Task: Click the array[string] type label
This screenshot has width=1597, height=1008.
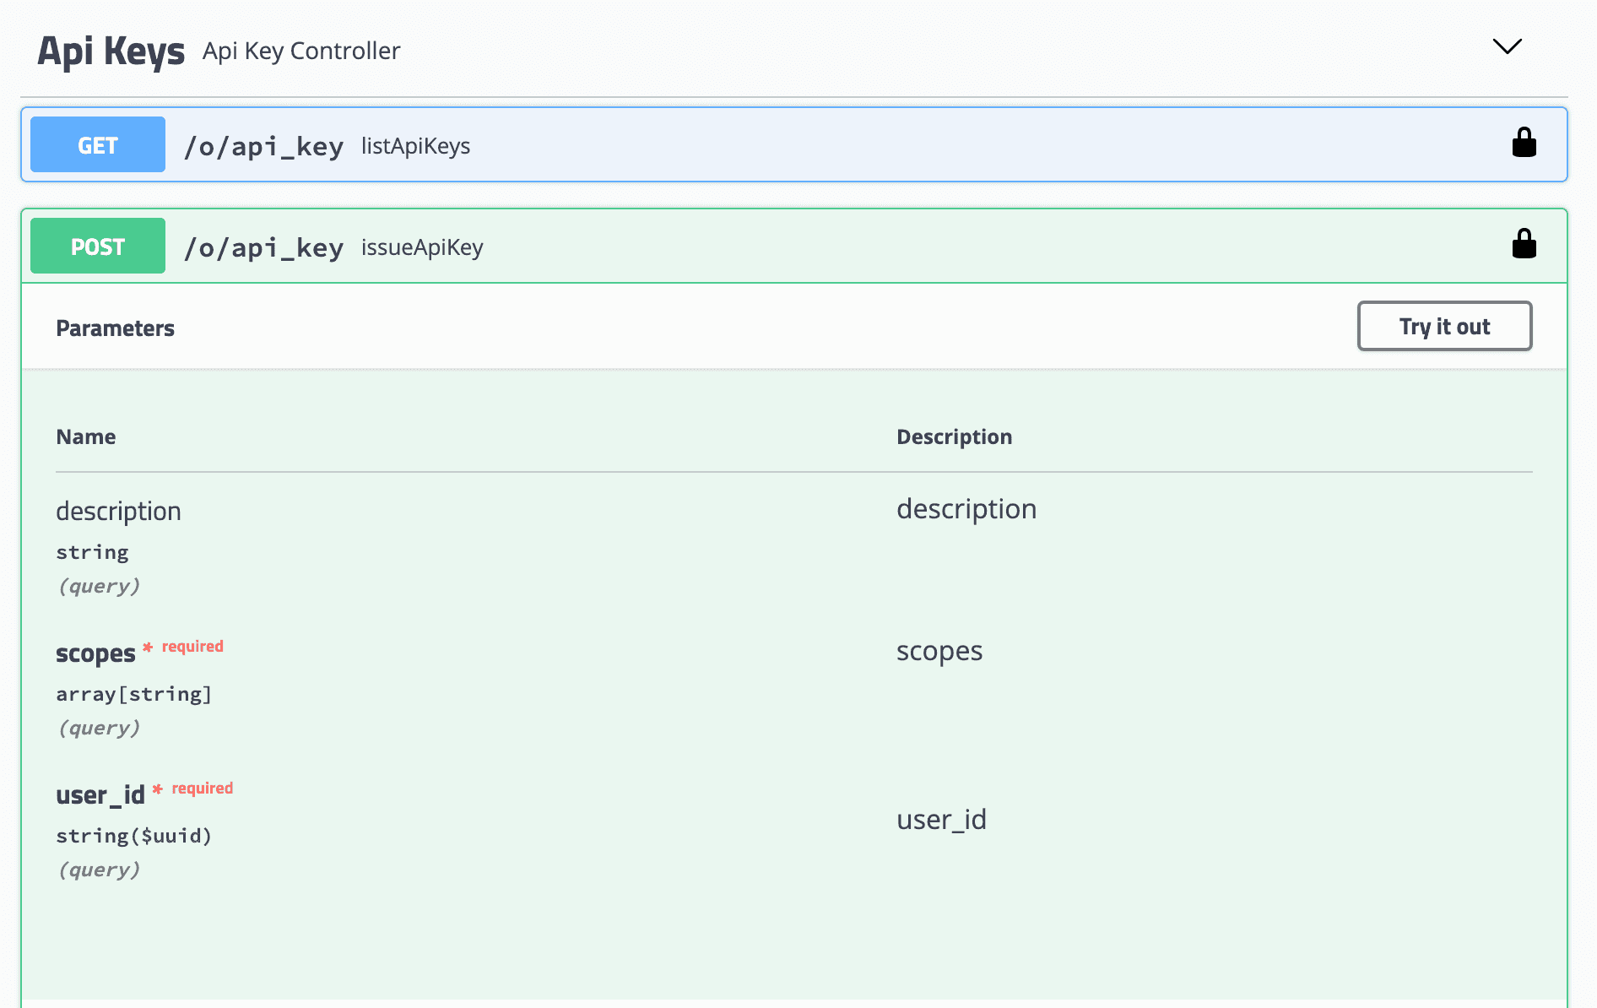Action: pyautogui.click(x=133, y=694)
